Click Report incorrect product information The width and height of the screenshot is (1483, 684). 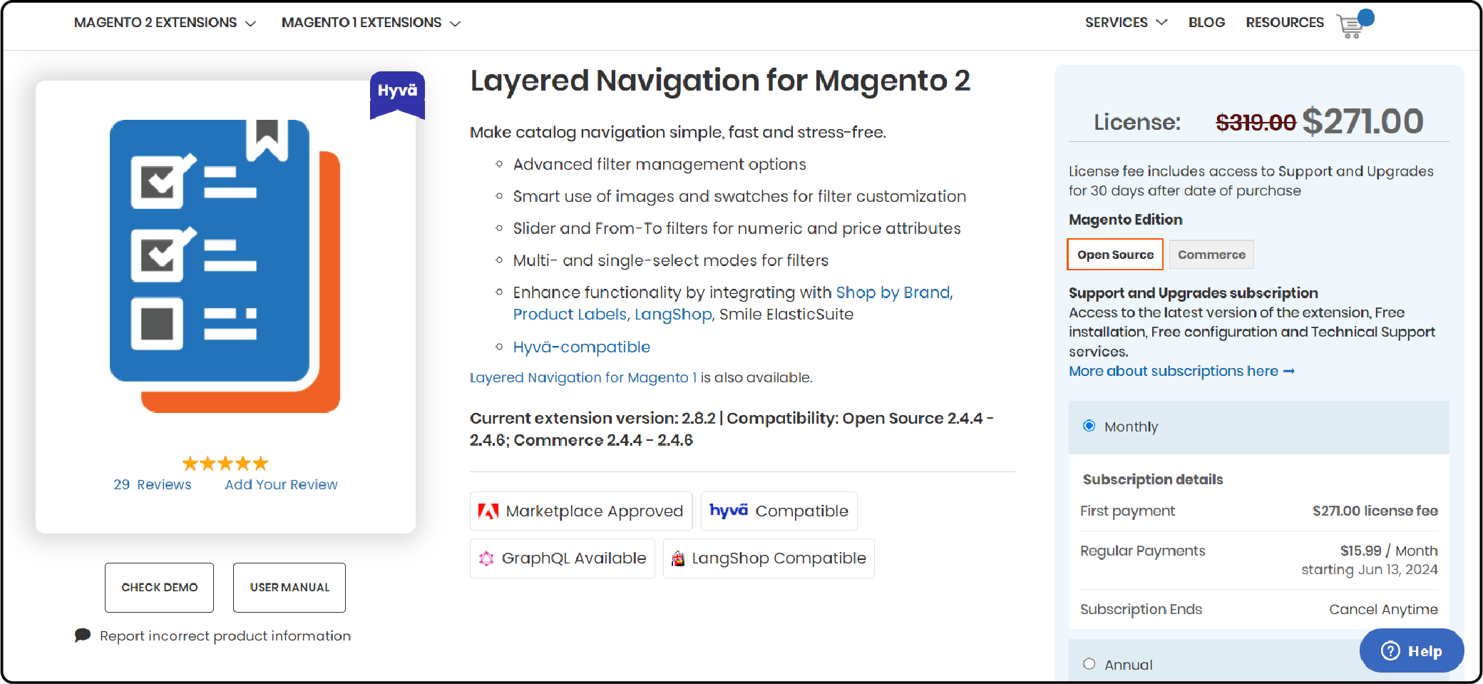225,635
